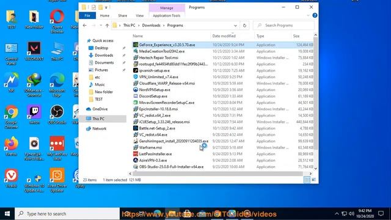Switch to the Home ribbon tab
The width and height of the screenshot is (391, 220).
coord(104,15)
